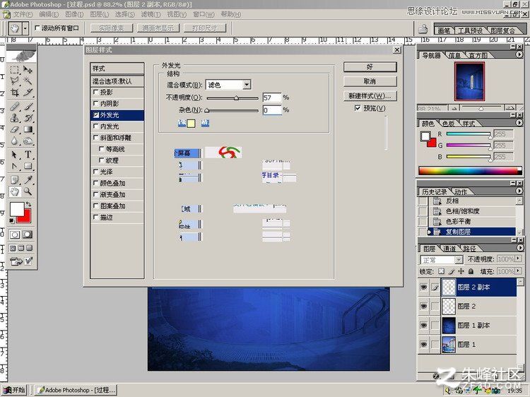The width and height of the screenshot is (530, 397).
Task: Select the Eyedropper tool
Action: coord(28,180)
